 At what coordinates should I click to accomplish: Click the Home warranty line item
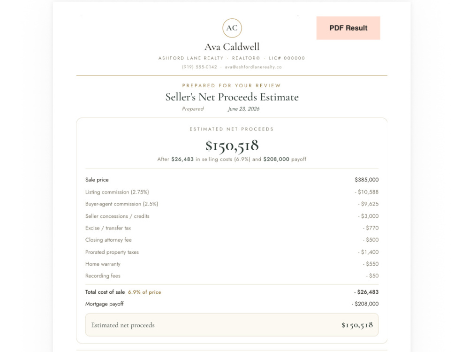(232, 264)
